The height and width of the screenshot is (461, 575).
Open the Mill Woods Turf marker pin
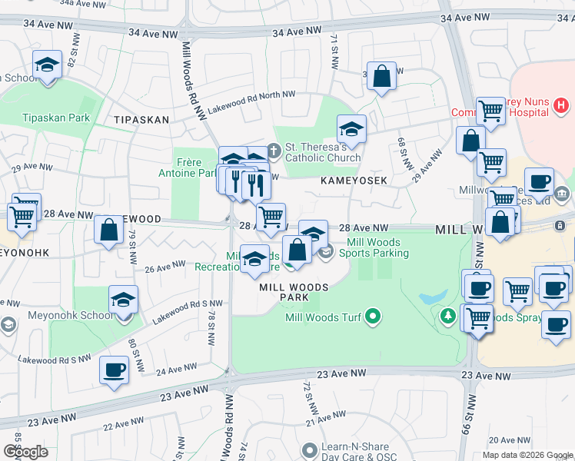coord(373,316)
